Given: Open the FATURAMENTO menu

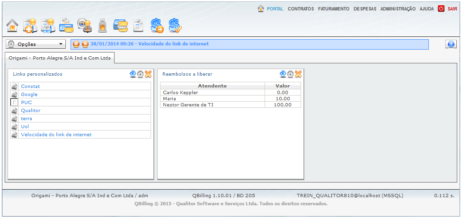Looking at the screenshot, I should [x=334, y=9].
